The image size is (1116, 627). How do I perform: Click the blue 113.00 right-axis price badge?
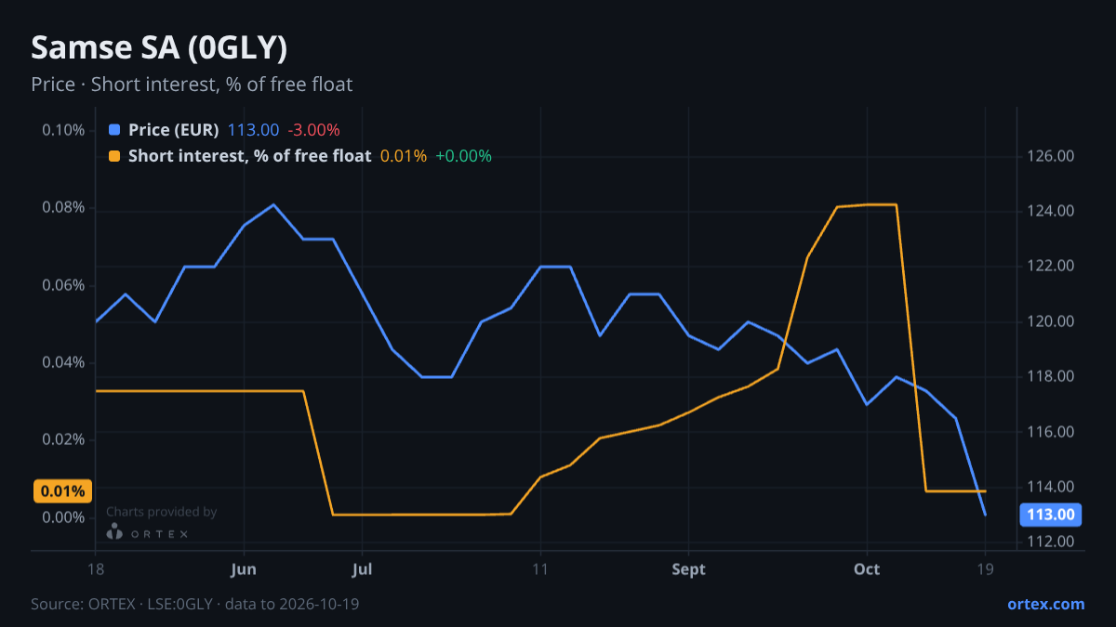coord(1051,515)
